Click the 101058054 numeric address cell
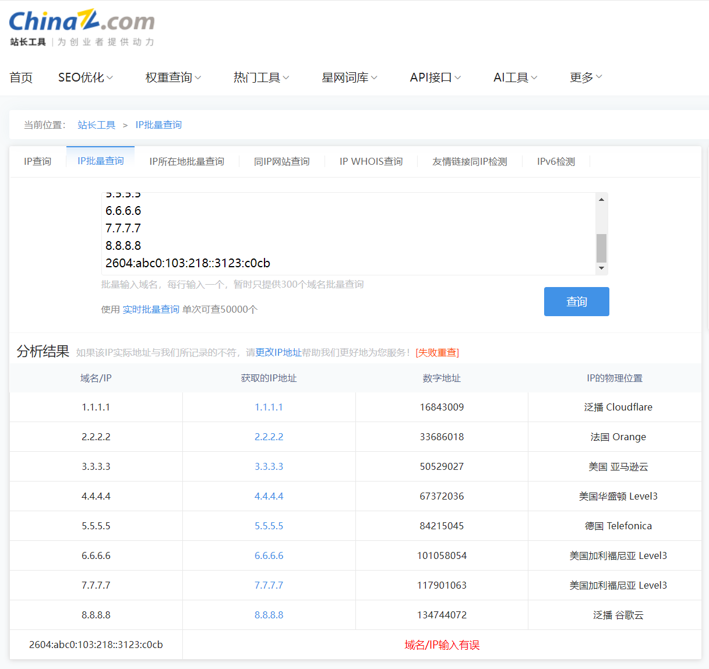Screen dimensions: 709x669 coord(442,555)
